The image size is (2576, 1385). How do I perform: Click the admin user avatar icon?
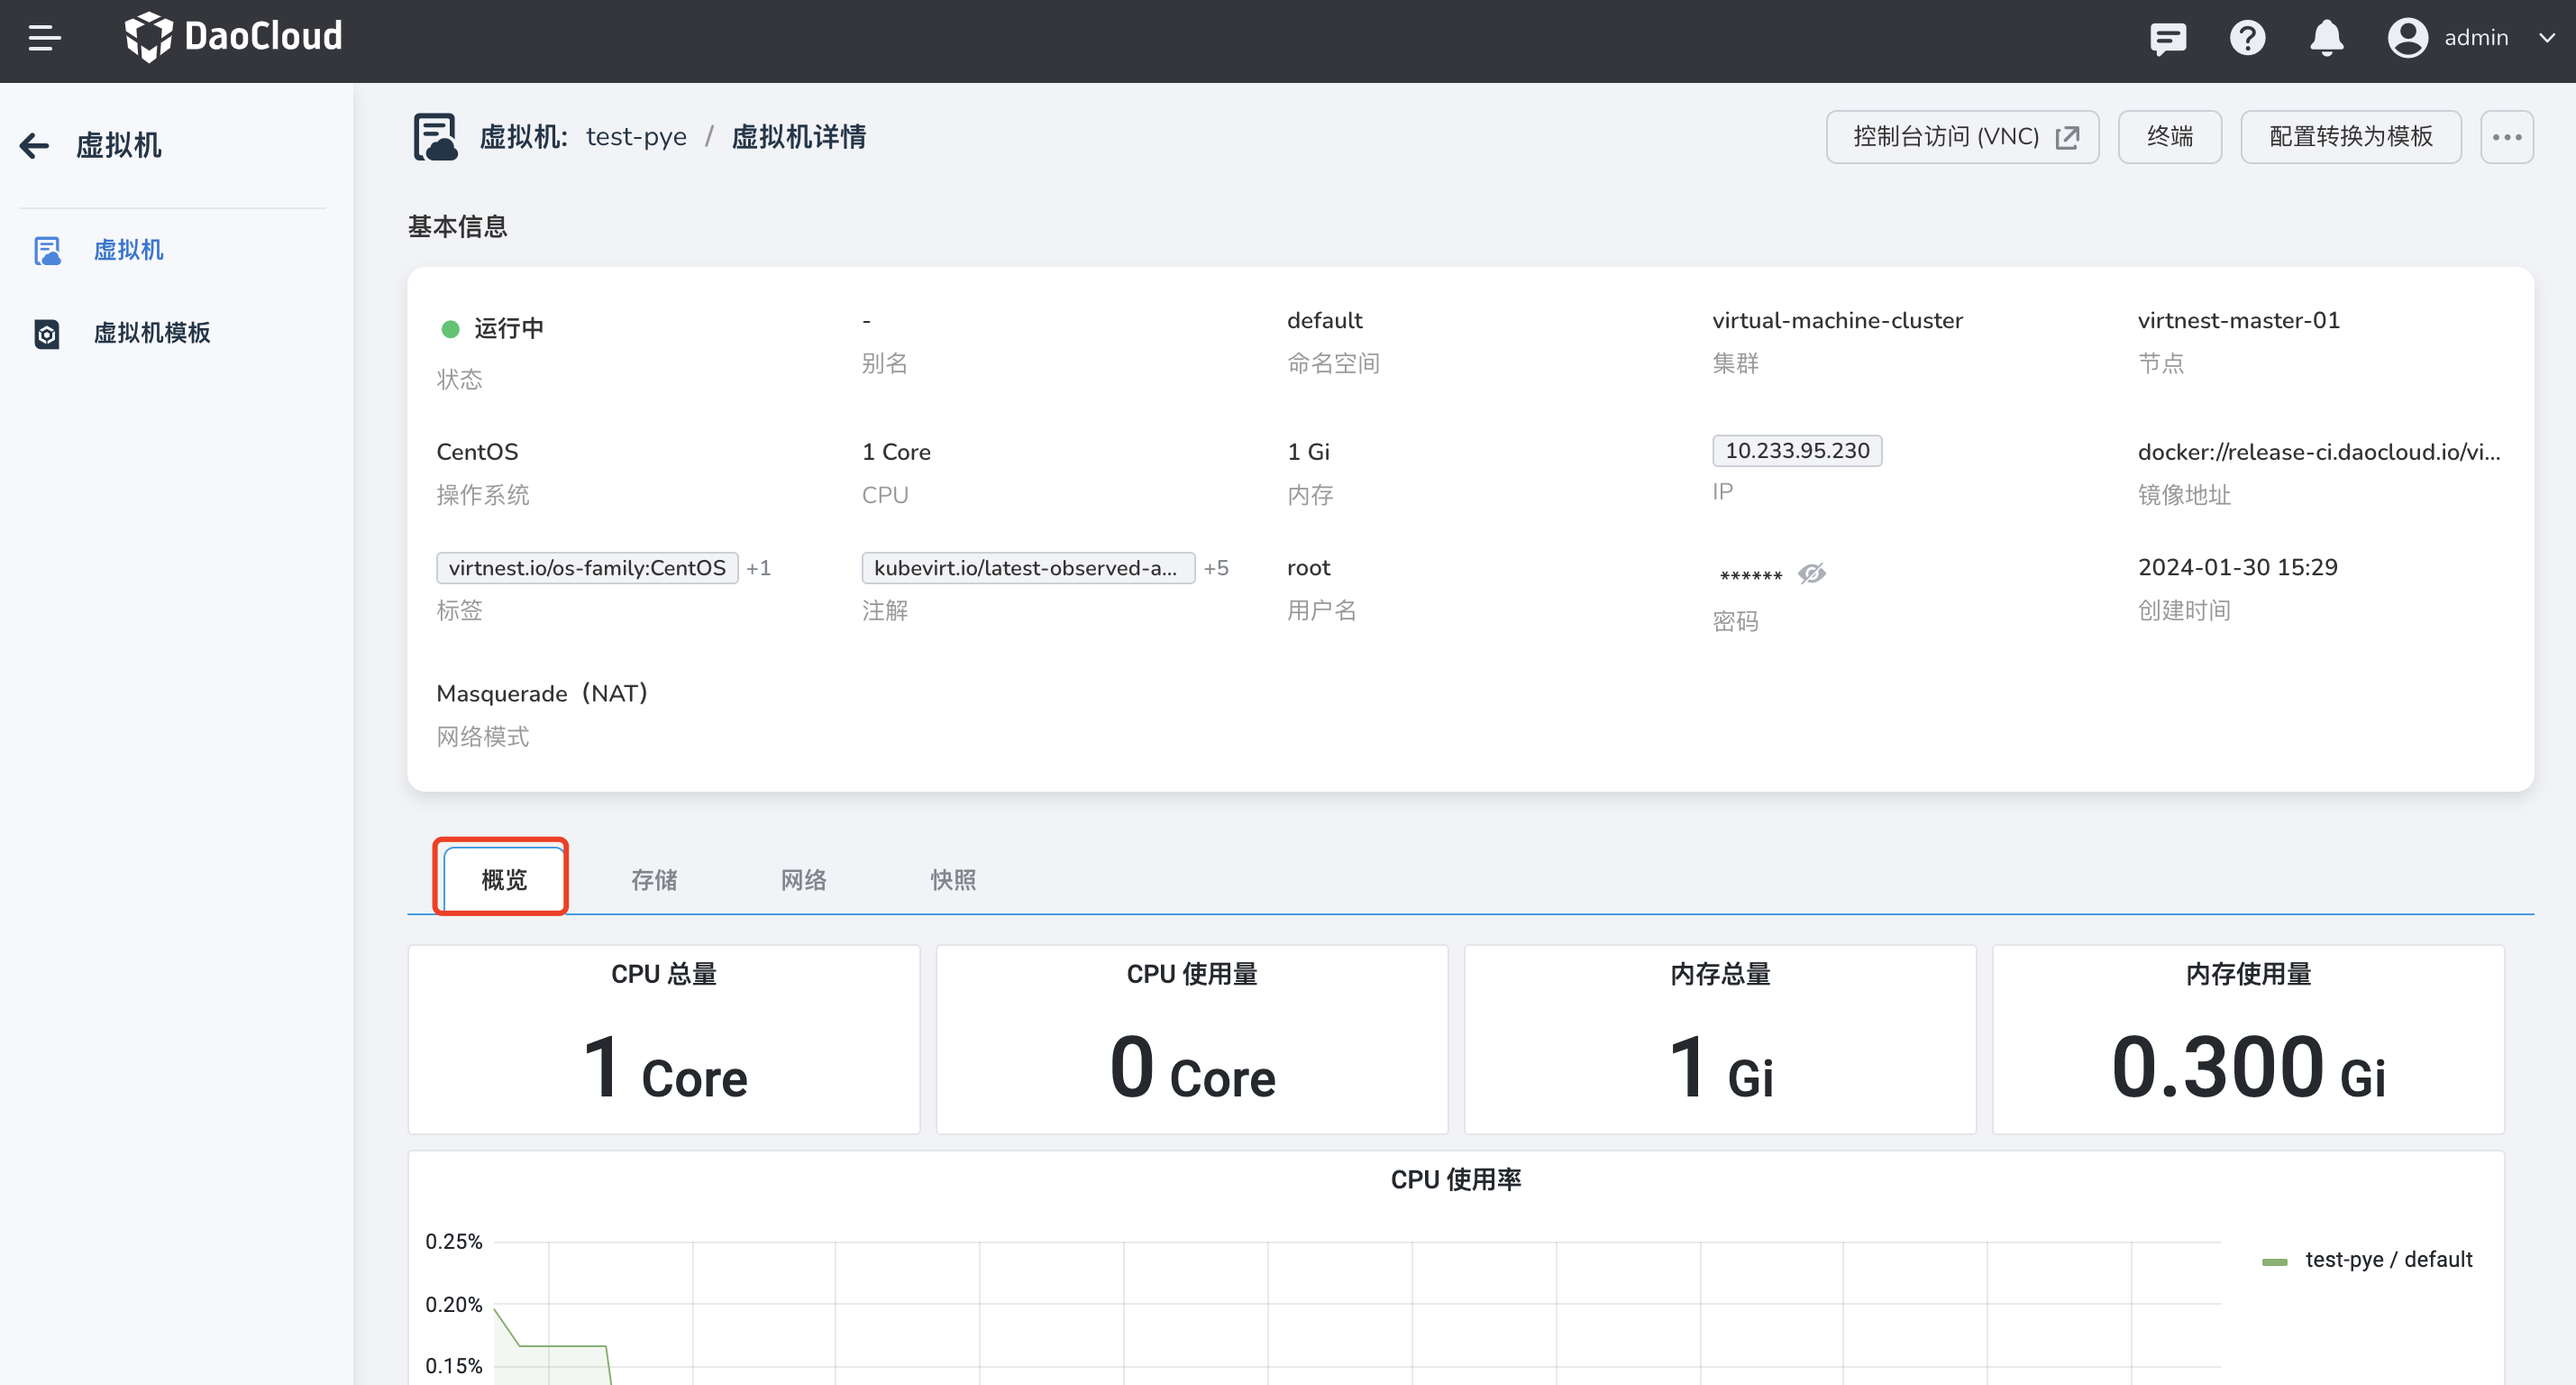[x=2407, y=38]
